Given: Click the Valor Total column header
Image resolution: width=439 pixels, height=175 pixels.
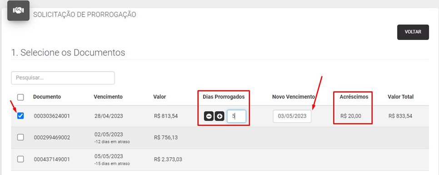Looking at the screenshot, I should tap(401, 97).
